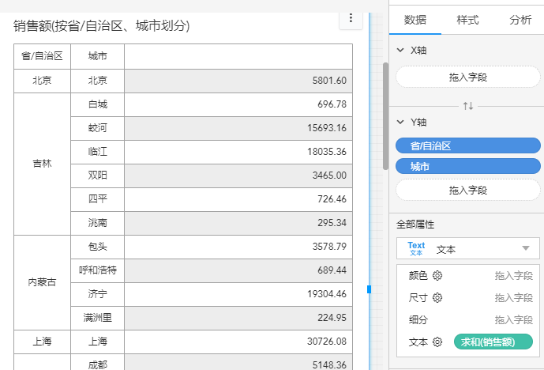Switch to the 样式 tab
544x370 pixels.
click(467, 20)
